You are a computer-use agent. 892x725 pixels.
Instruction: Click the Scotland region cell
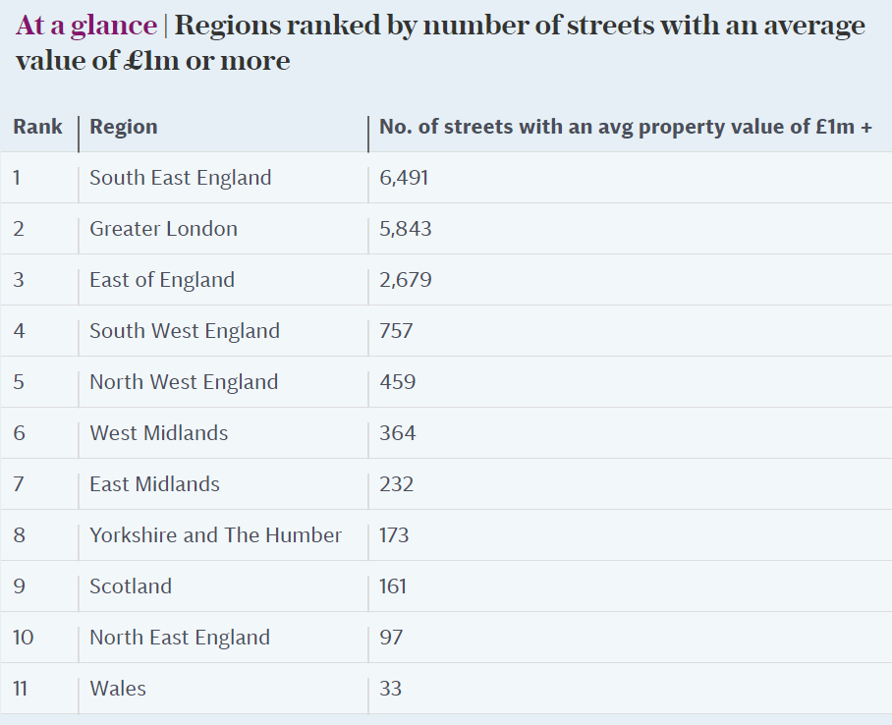[x=131, y=586]
